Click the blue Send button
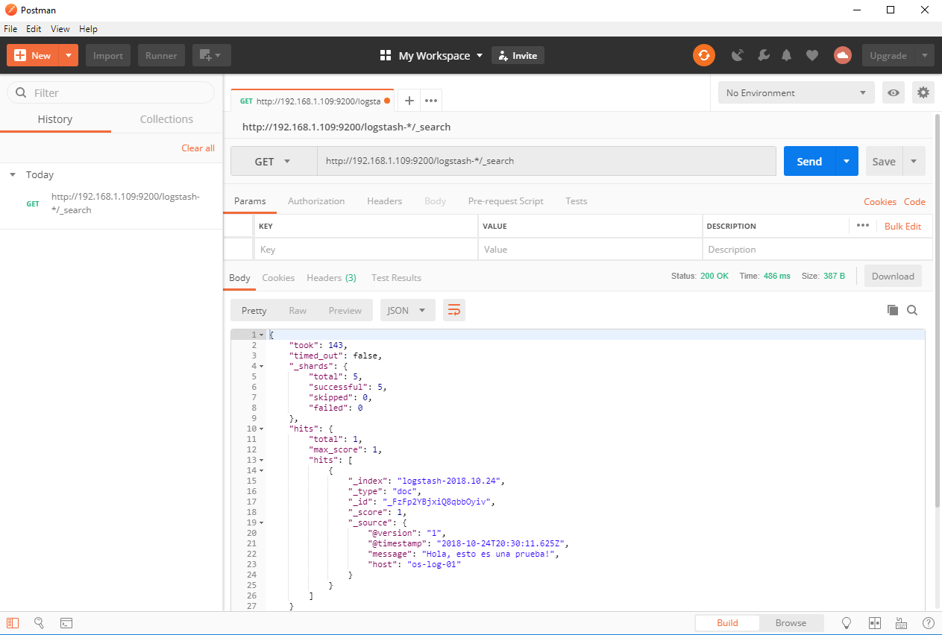The height and width of the screenshot is (635, 942). click(808, 162)
